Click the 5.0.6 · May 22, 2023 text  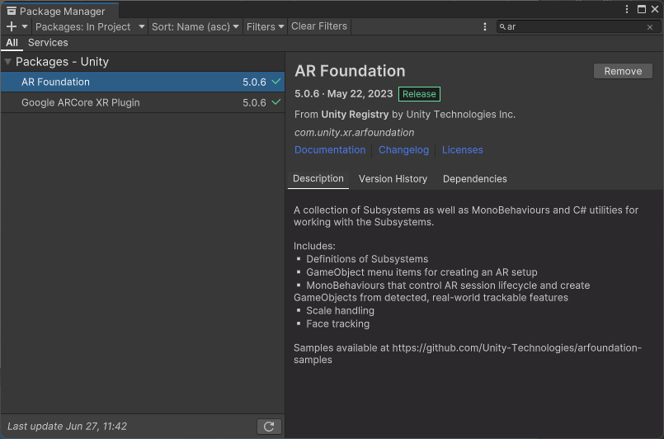[x=343, y=93]
